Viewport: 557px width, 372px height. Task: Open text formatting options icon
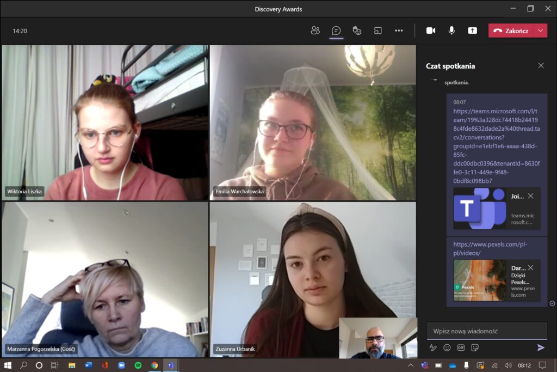433,347
